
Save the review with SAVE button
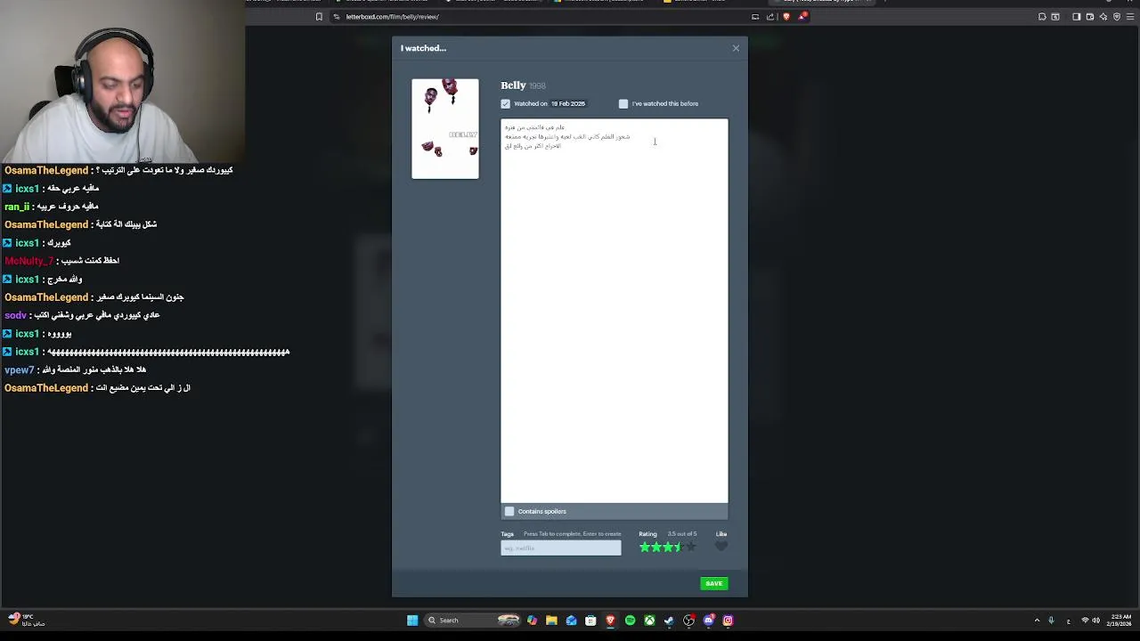click(x=713, y=584)
